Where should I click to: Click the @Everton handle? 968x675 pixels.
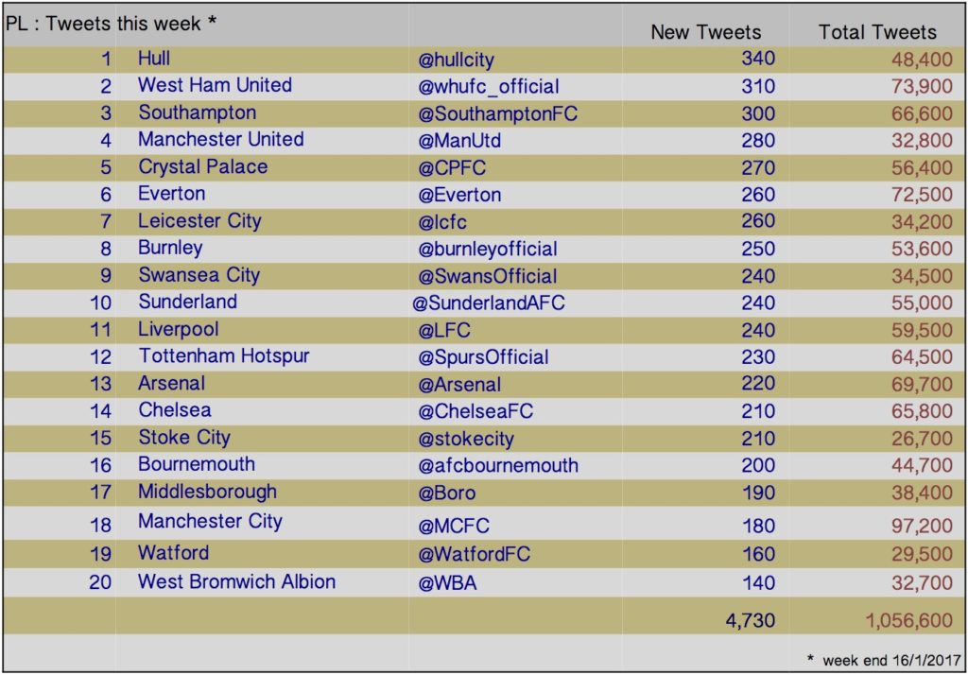tap(459, 195)
